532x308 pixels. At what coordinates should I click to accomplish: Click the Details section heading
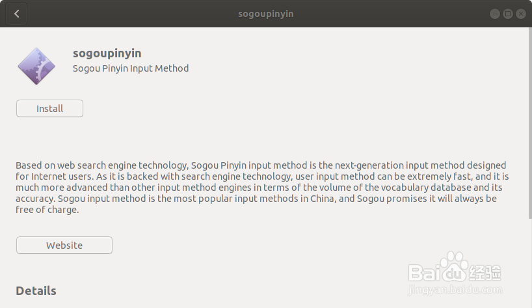click(36, 290)
